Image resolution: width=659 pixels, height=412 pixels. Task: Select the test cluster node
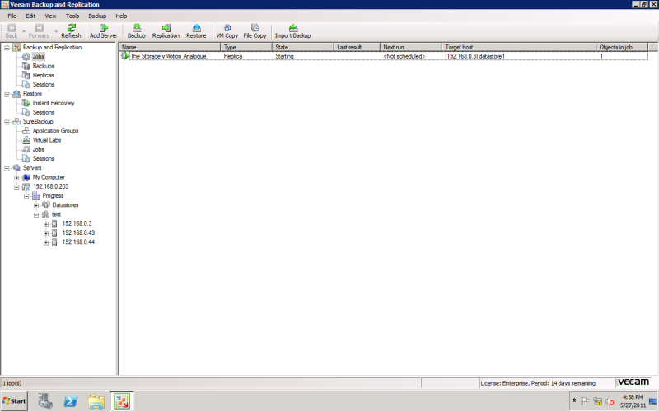(56, 214)
